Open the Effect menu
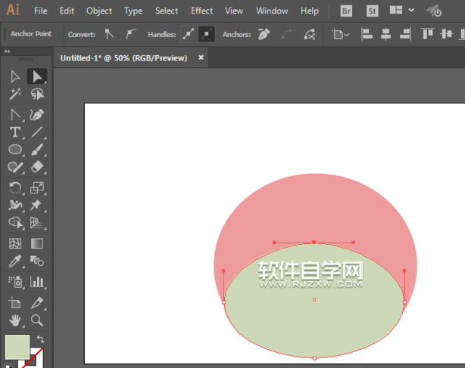 201,11
